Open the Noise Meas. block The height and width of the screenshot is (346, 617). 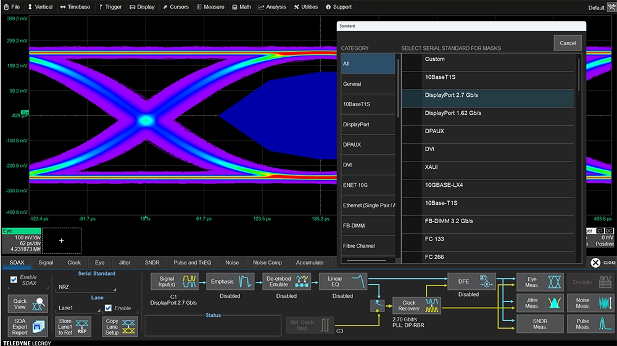(590, 303)
